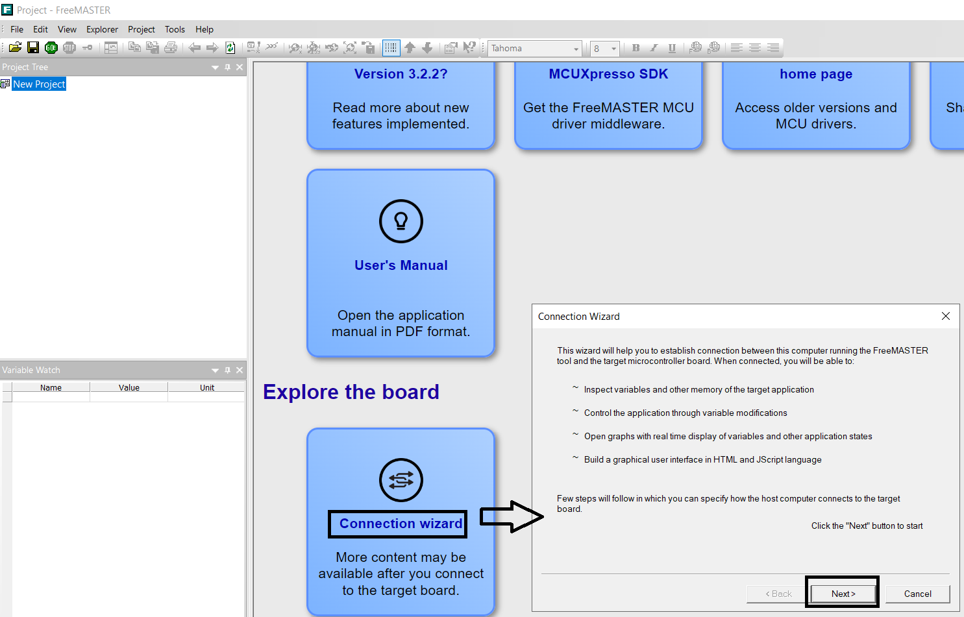Click the context help pointer icon
The image size is (964, 617).
pos(469,47)
